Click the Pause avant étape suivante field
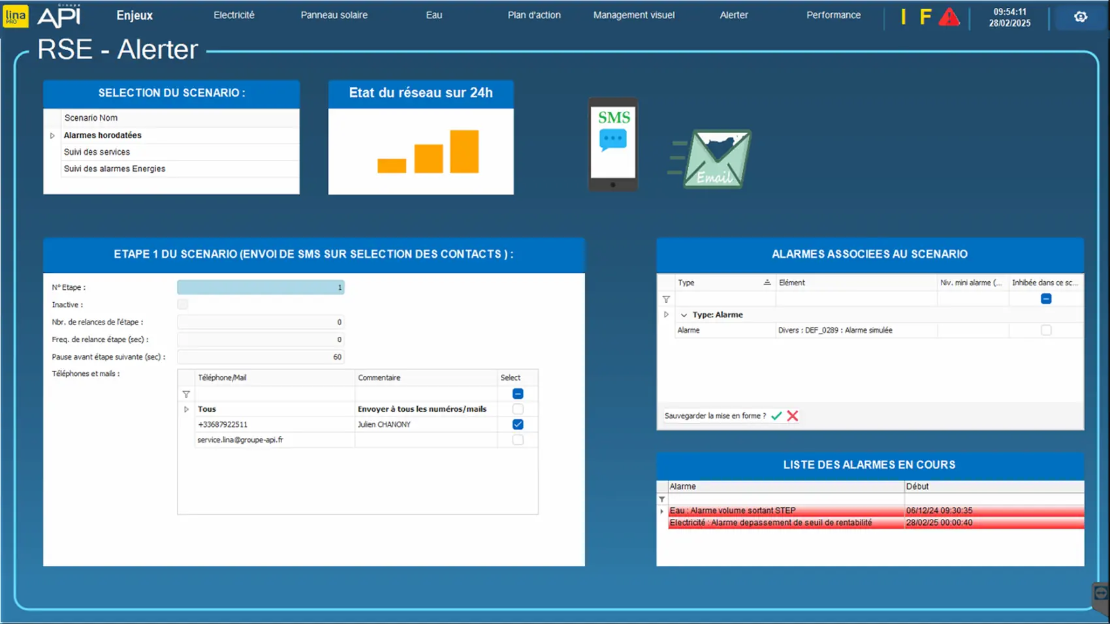 (261, 357)
